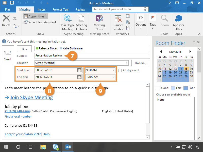Switch to the Format Text tab
This screenshot has height=152, width=203.
pyautogui.click(x=60, y=10)
